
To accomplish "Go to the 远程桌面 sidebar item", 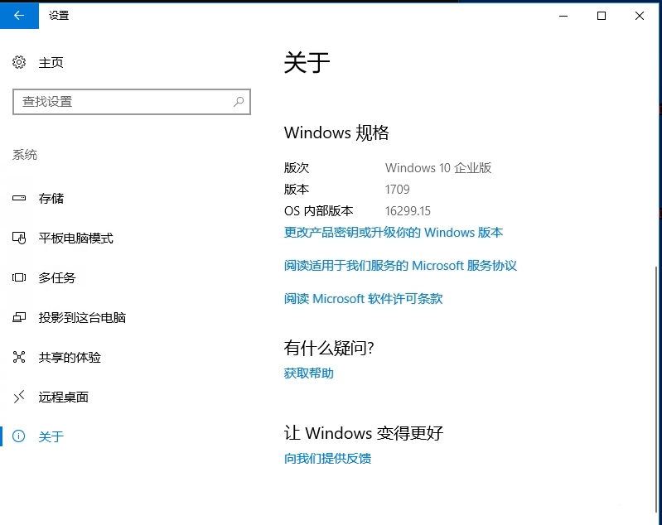I will [63, 397].
